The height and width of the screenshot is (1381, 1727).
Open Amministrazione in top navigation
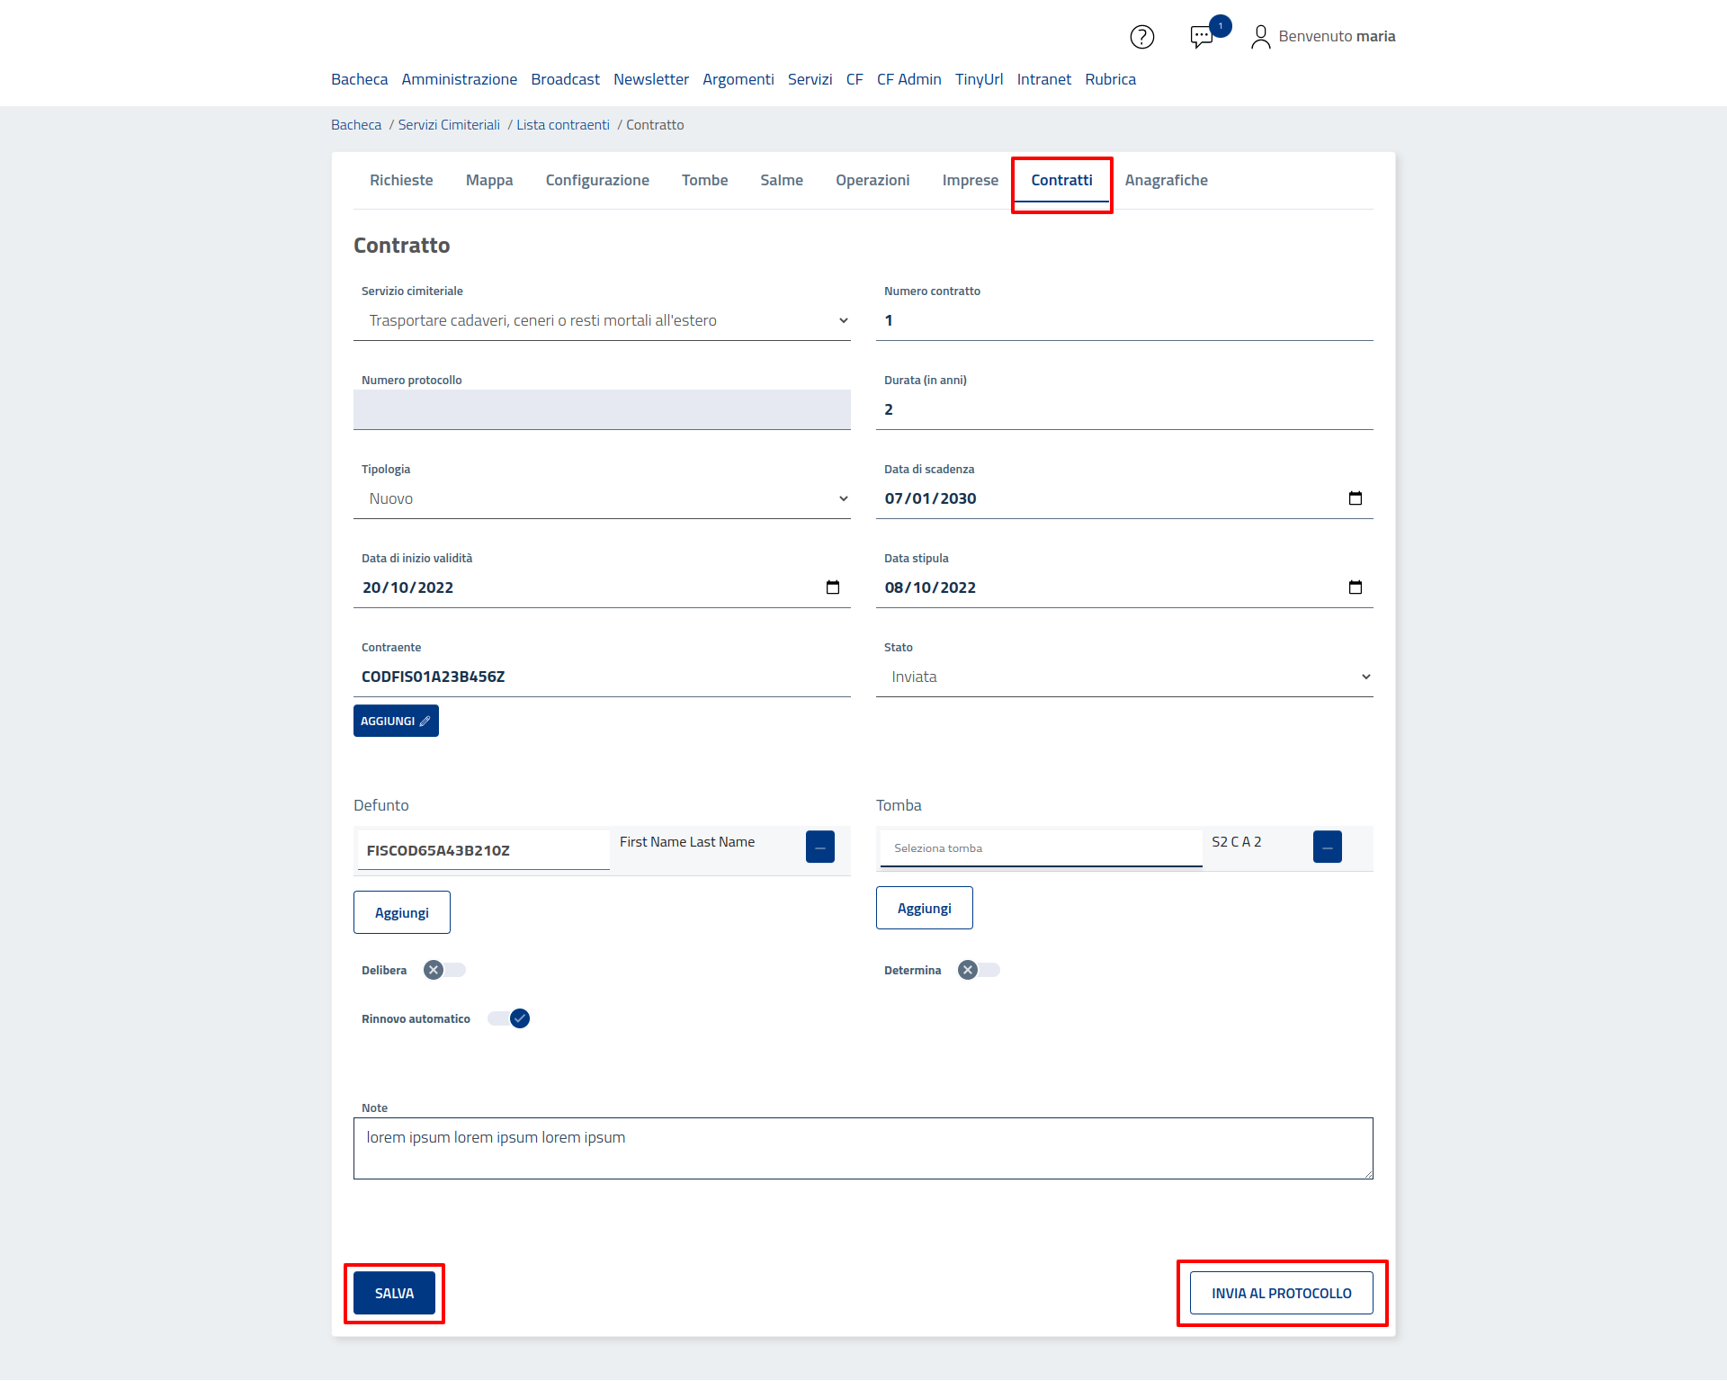[x=459, y=79]
